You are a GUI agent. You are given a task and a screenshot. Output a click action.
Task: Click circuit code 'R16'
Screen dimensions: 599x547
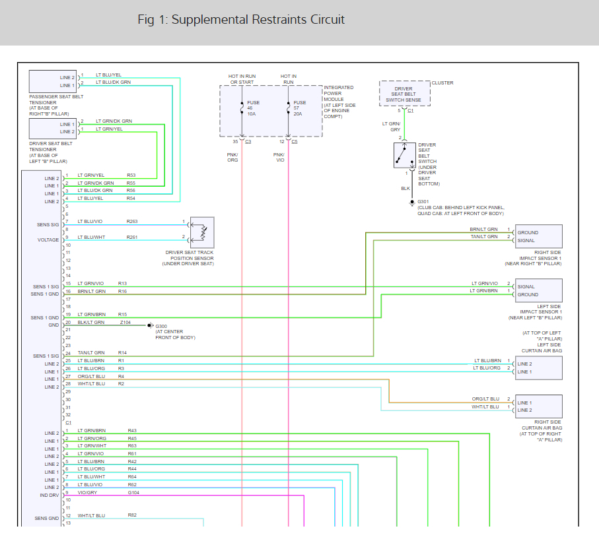coord(122,291)
